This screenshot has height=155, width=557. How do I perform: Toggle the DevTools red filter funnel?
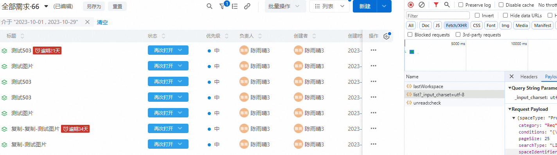tap(436, 5)
